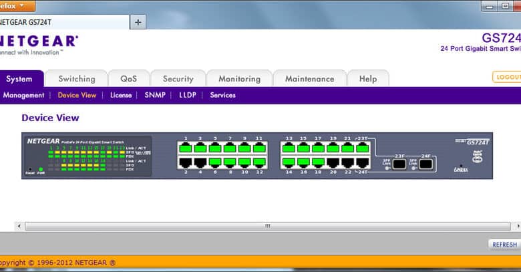Select the NETGEAR GS724T browser tab
The height and width of the screenshot is (272, 521).
coord(63,22)
